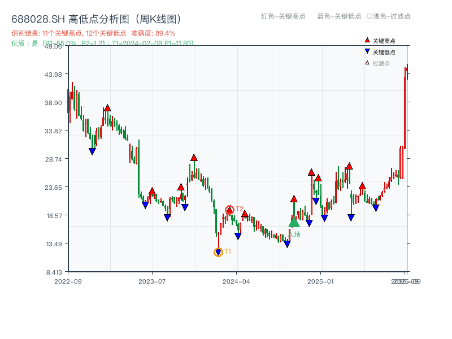Click the y-axis label 33.82
Screen dimensions: 452x339
coord(53,131)
